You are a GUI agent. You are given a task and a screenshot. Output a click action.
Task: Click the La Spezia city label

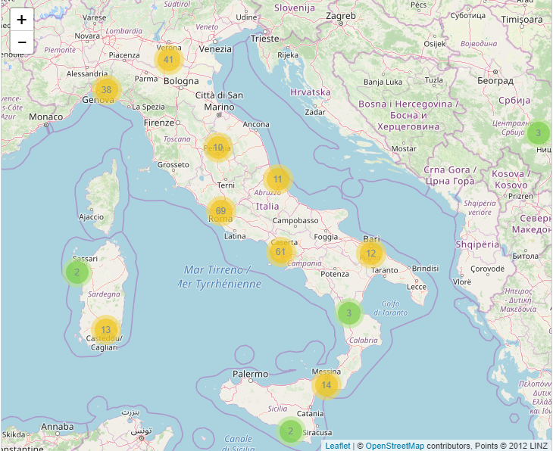[148, 107]
